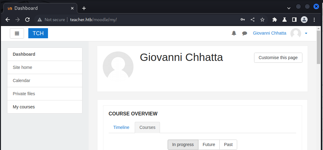Viewport: 323px width, 150px height.
Task: Open Calendar in the sidebar
Action: tap(45, 81)
